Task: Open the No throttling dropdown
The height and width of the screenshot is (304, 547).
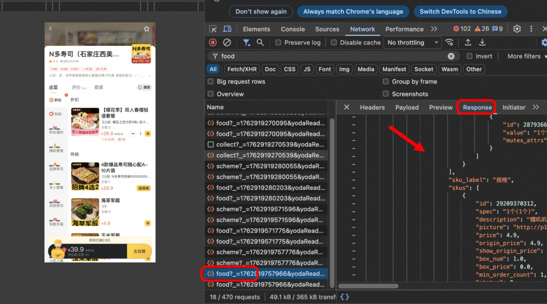Action: (413, 43)
